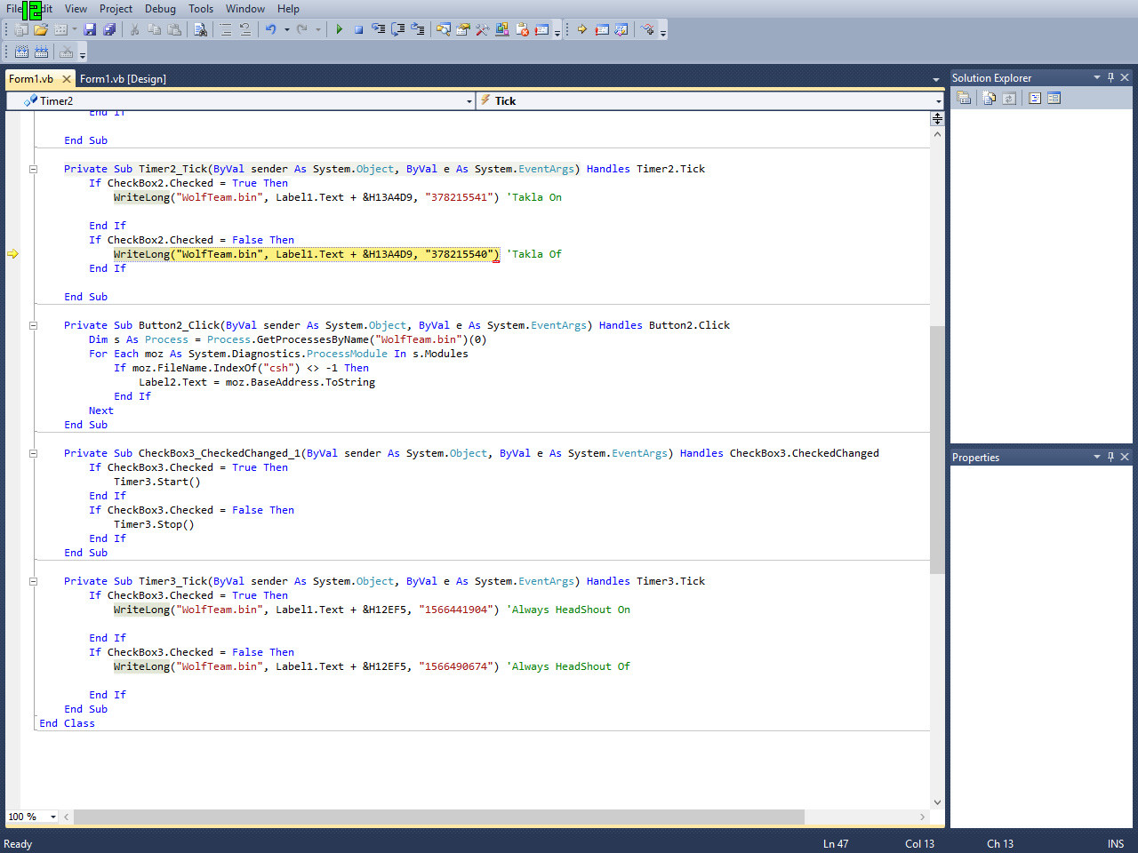Click the highlighted WriteLong "378215540" line

[x=307, y=254]
